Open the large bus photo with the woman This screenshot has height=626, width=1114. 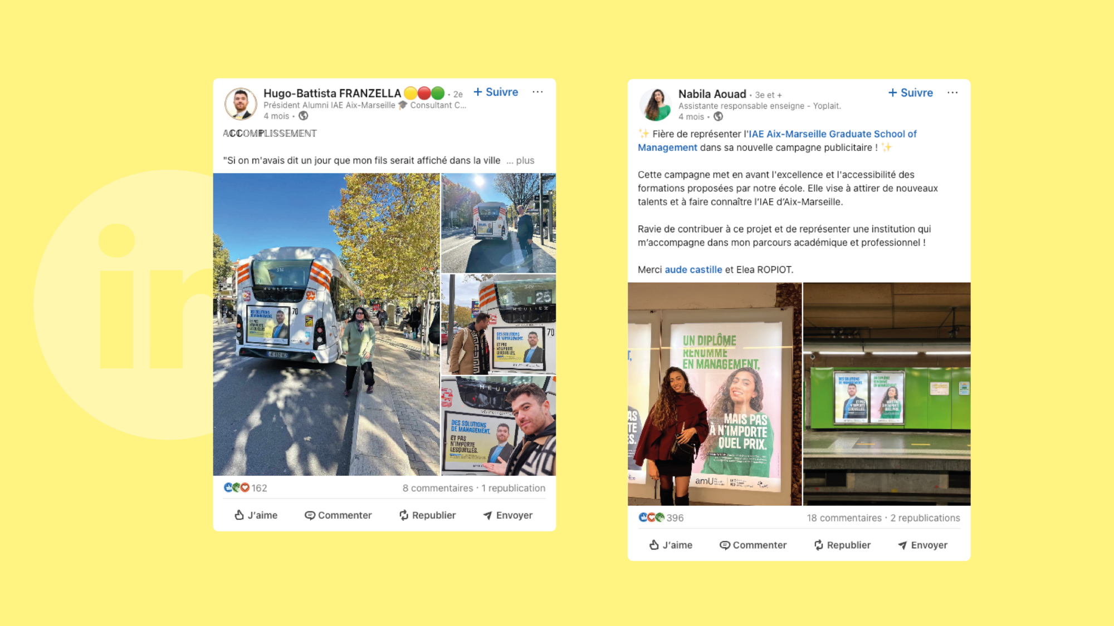(326, 324)
